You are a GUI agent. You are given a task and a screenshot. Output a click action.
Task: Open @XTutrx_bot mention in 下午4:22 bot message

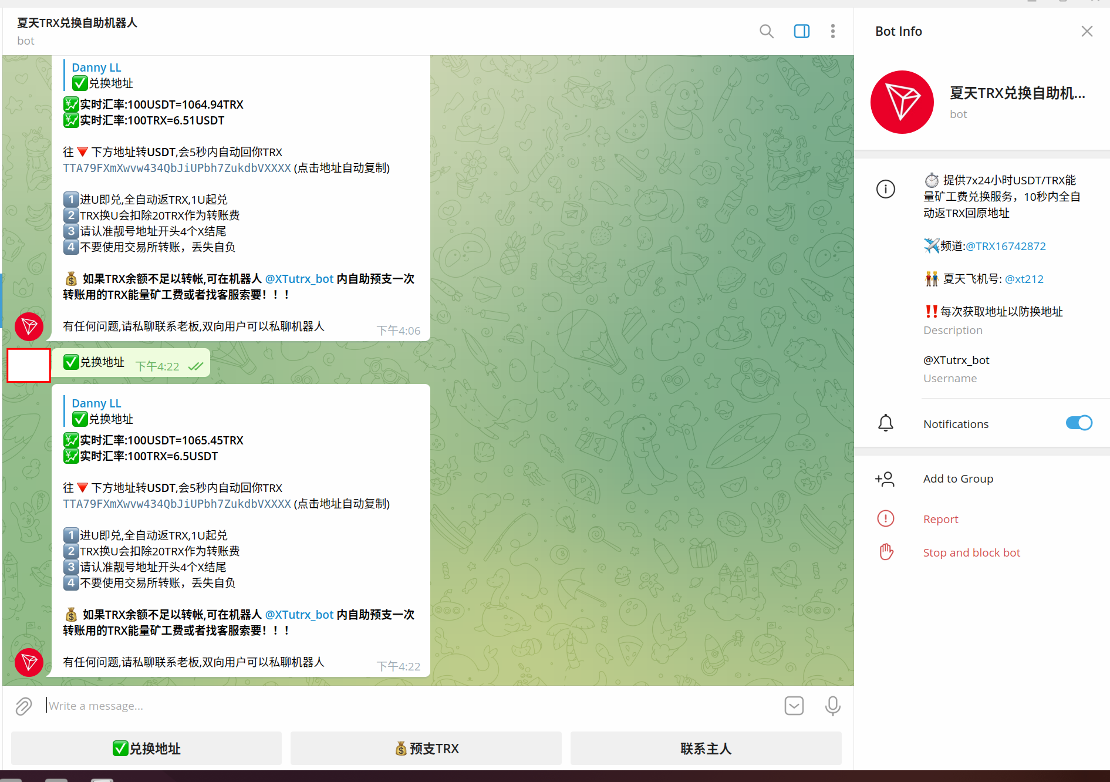[x=299, y=615]
